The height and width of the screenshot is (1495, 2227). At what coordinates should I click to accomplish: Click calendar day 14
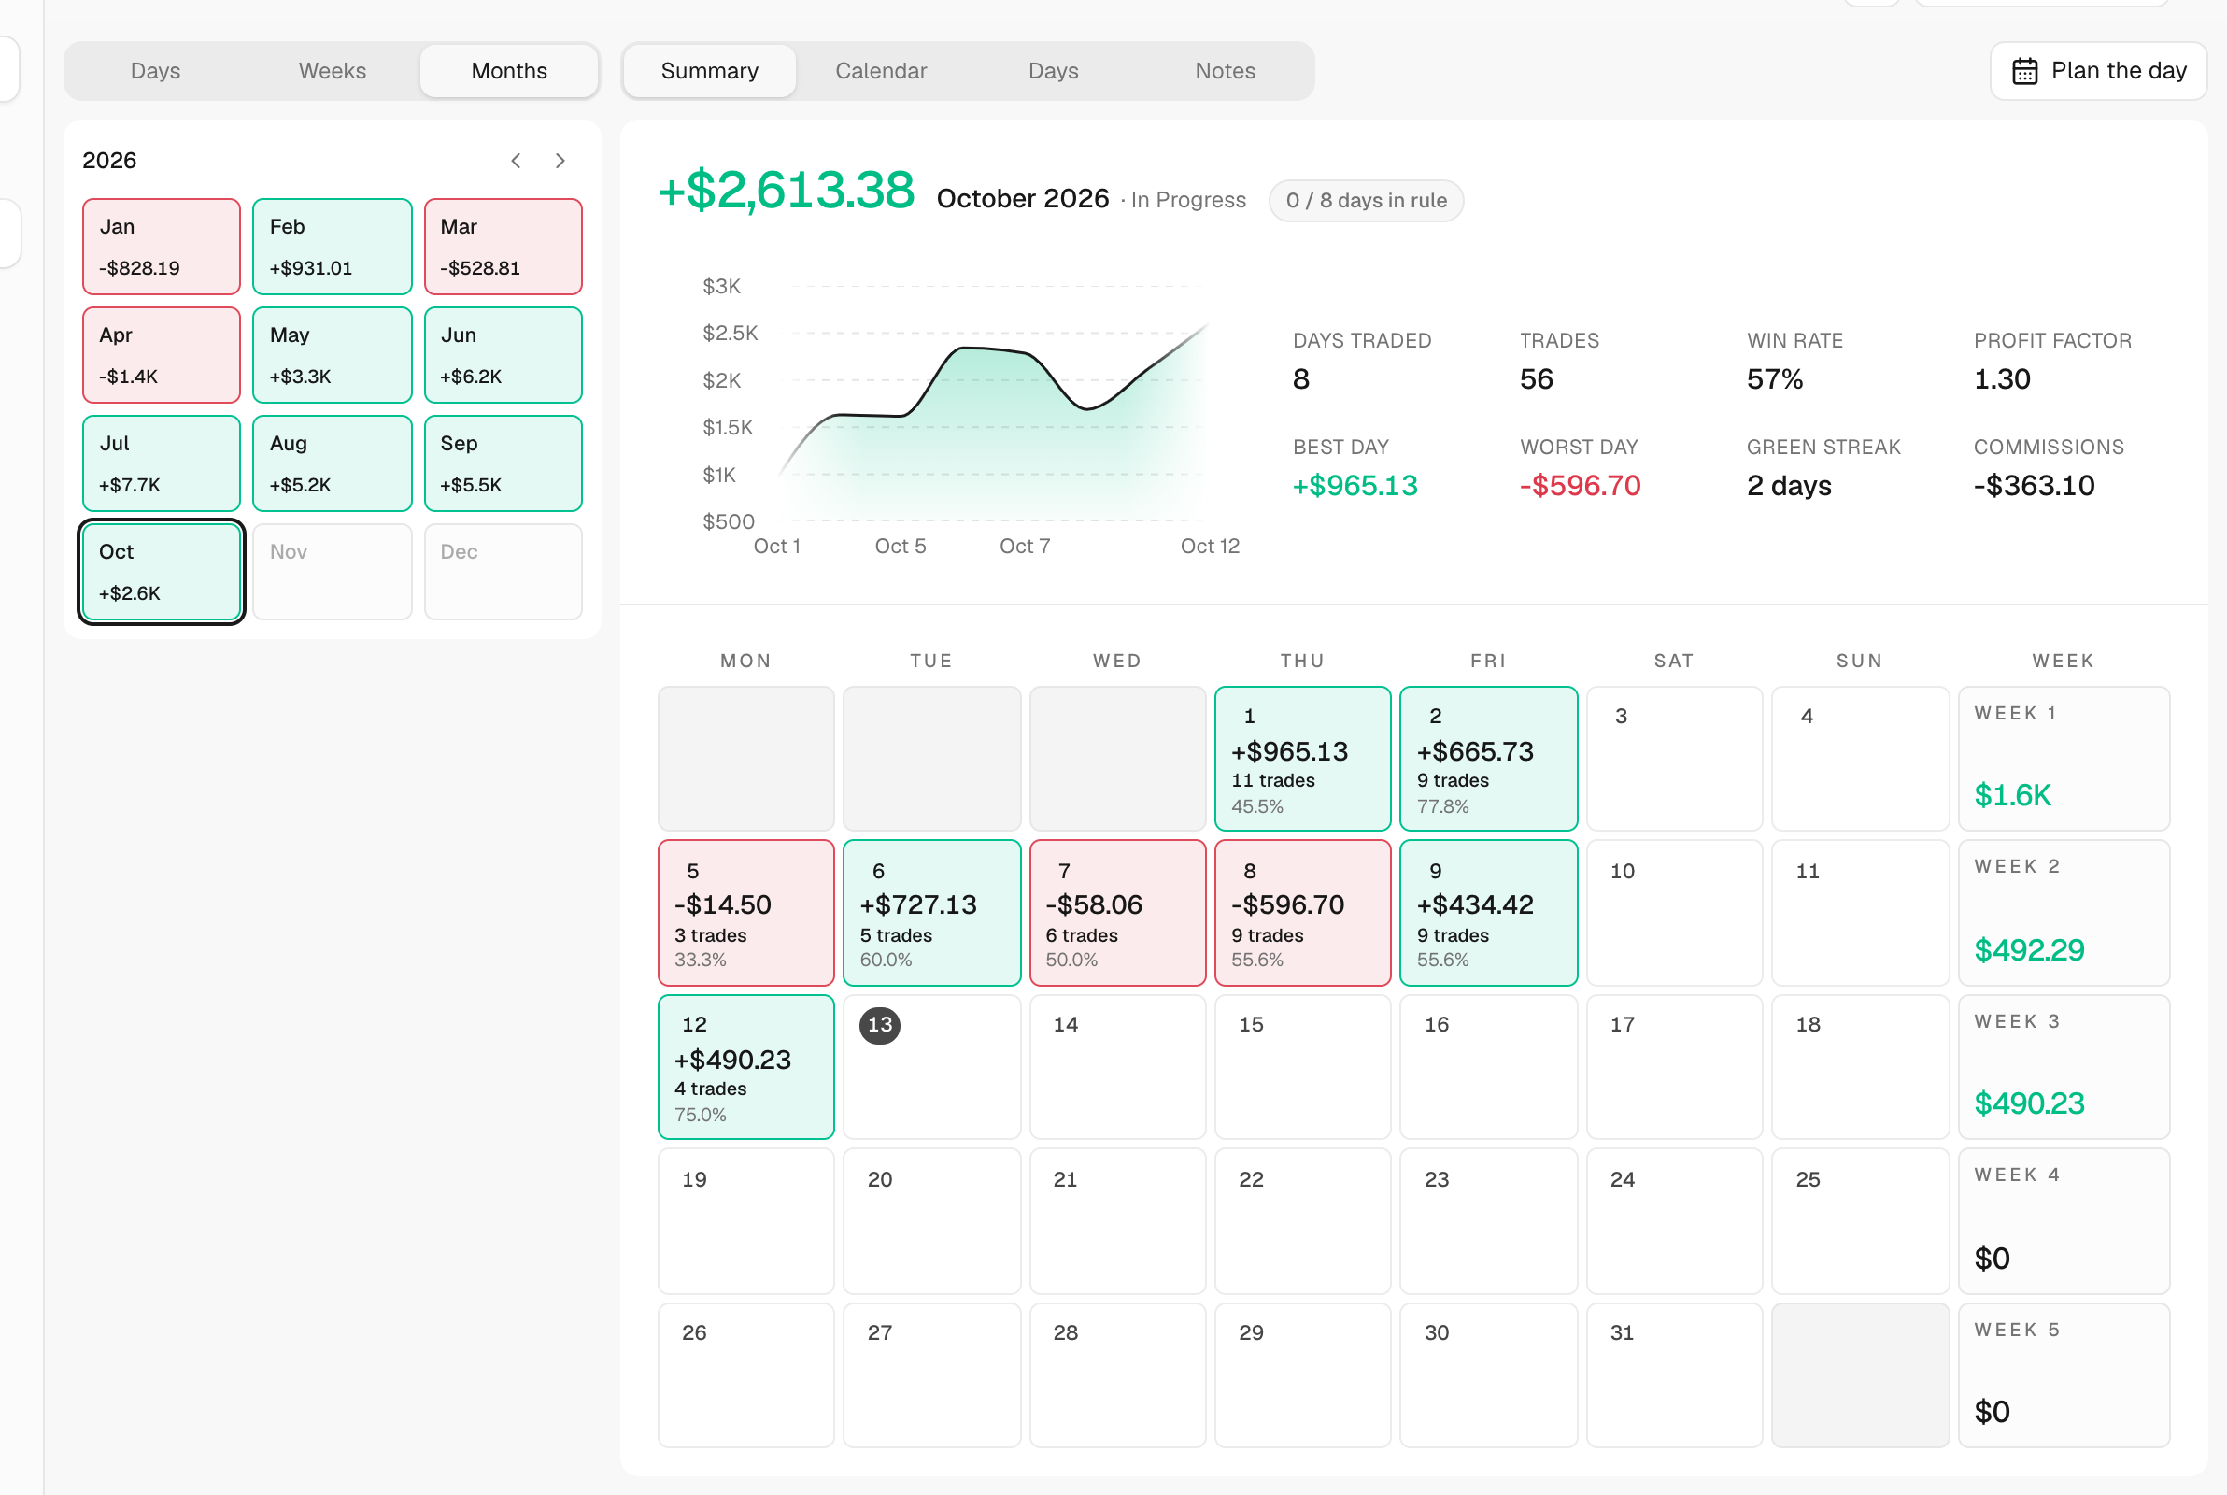tap(1118, 1068)
